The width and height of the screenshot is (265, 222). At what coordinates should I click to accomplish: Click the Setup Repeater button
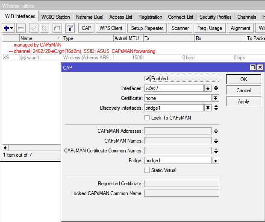pyautogui.click(x=147, y=28)
